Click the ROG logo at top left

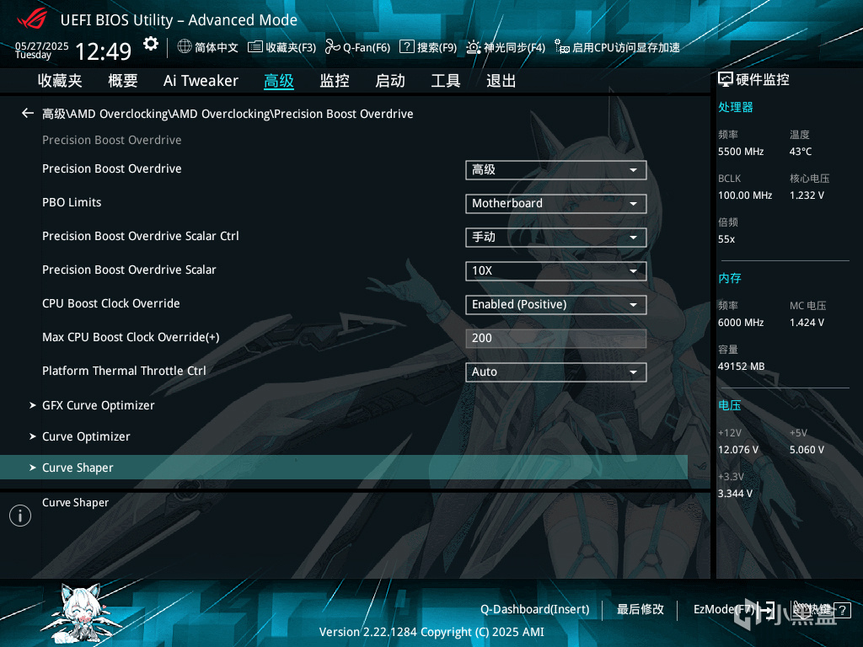coord(32,19)
